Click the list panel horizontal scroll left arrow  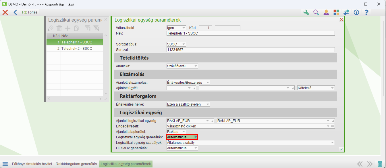49,99
